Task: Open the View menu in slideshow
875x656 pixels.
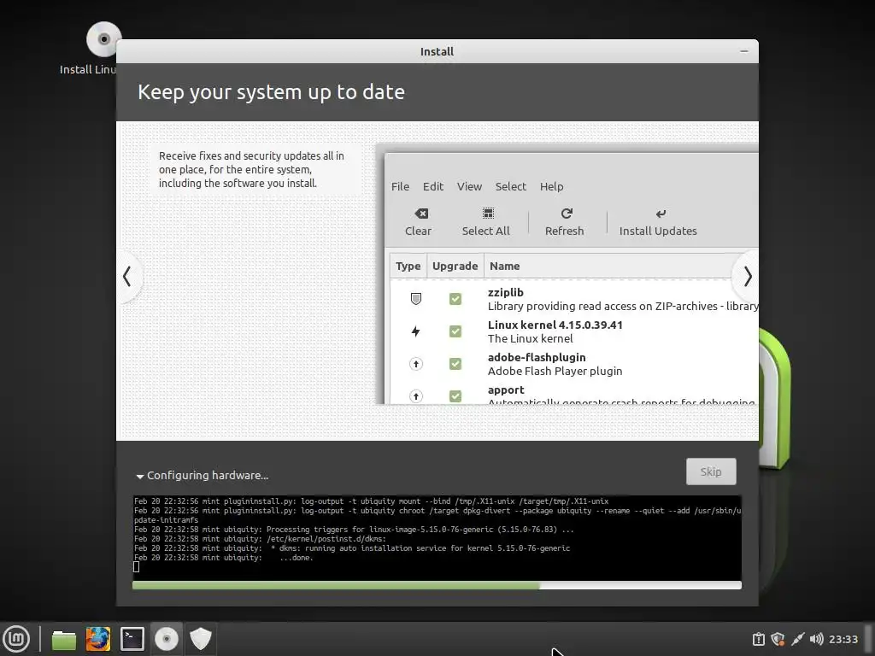Action: 469,186
